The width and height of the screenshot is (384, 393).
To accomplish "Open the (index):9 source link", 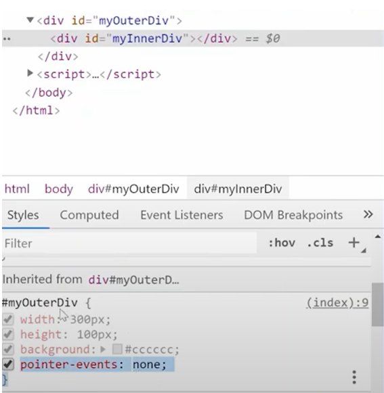I will click(x=337, y=303).
